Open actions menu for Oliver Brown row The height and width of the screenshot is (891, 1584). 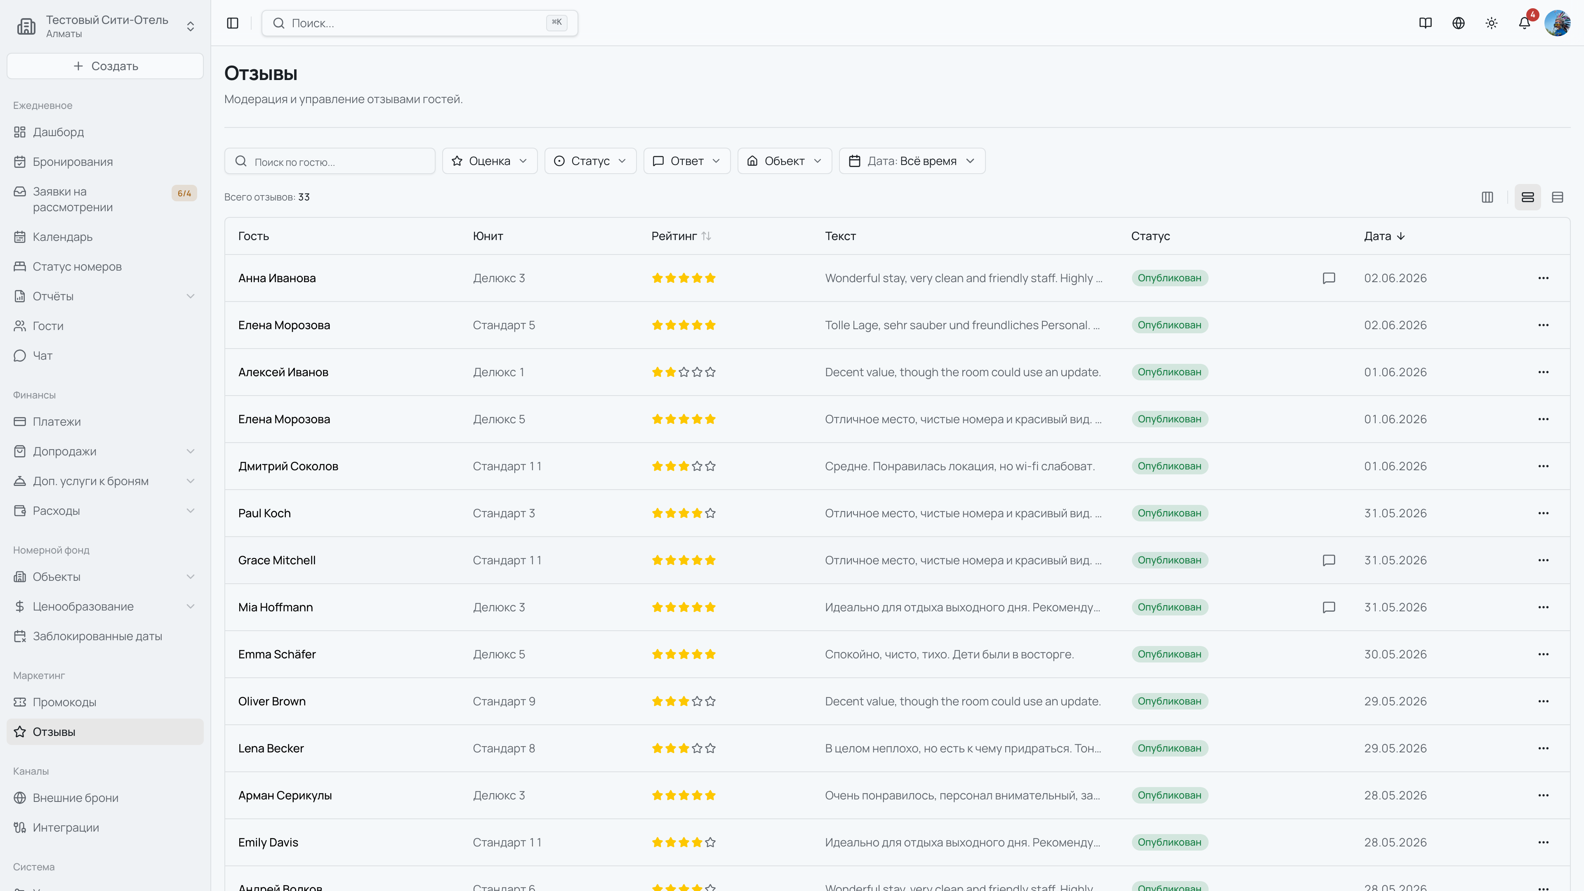[1544, 701]
